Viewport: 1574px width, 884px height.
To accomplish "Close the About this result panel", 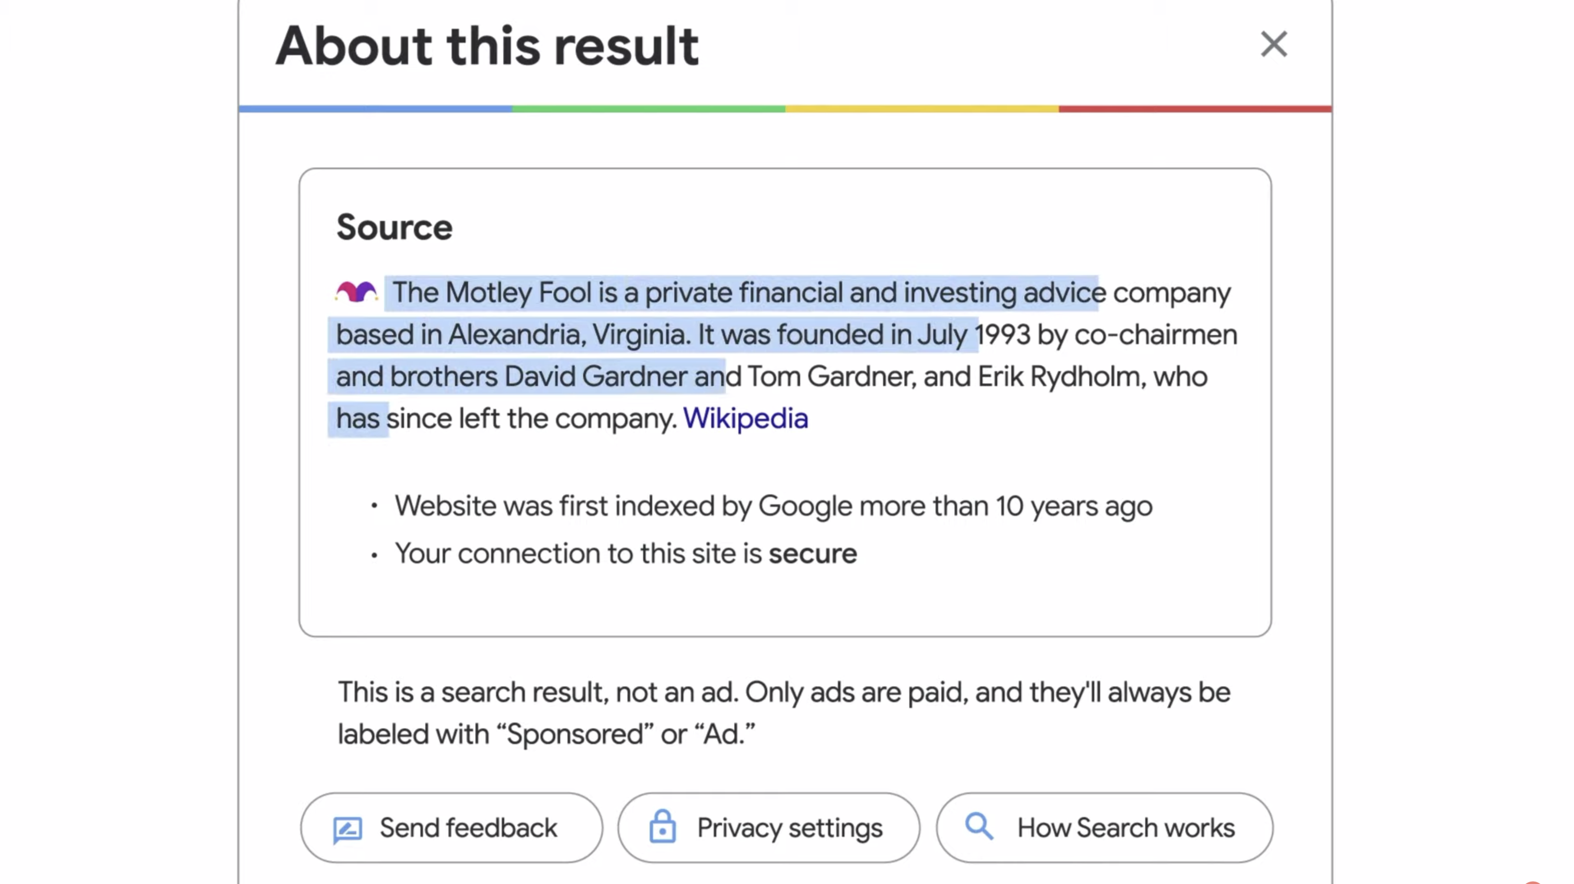I will (1274, 45).
